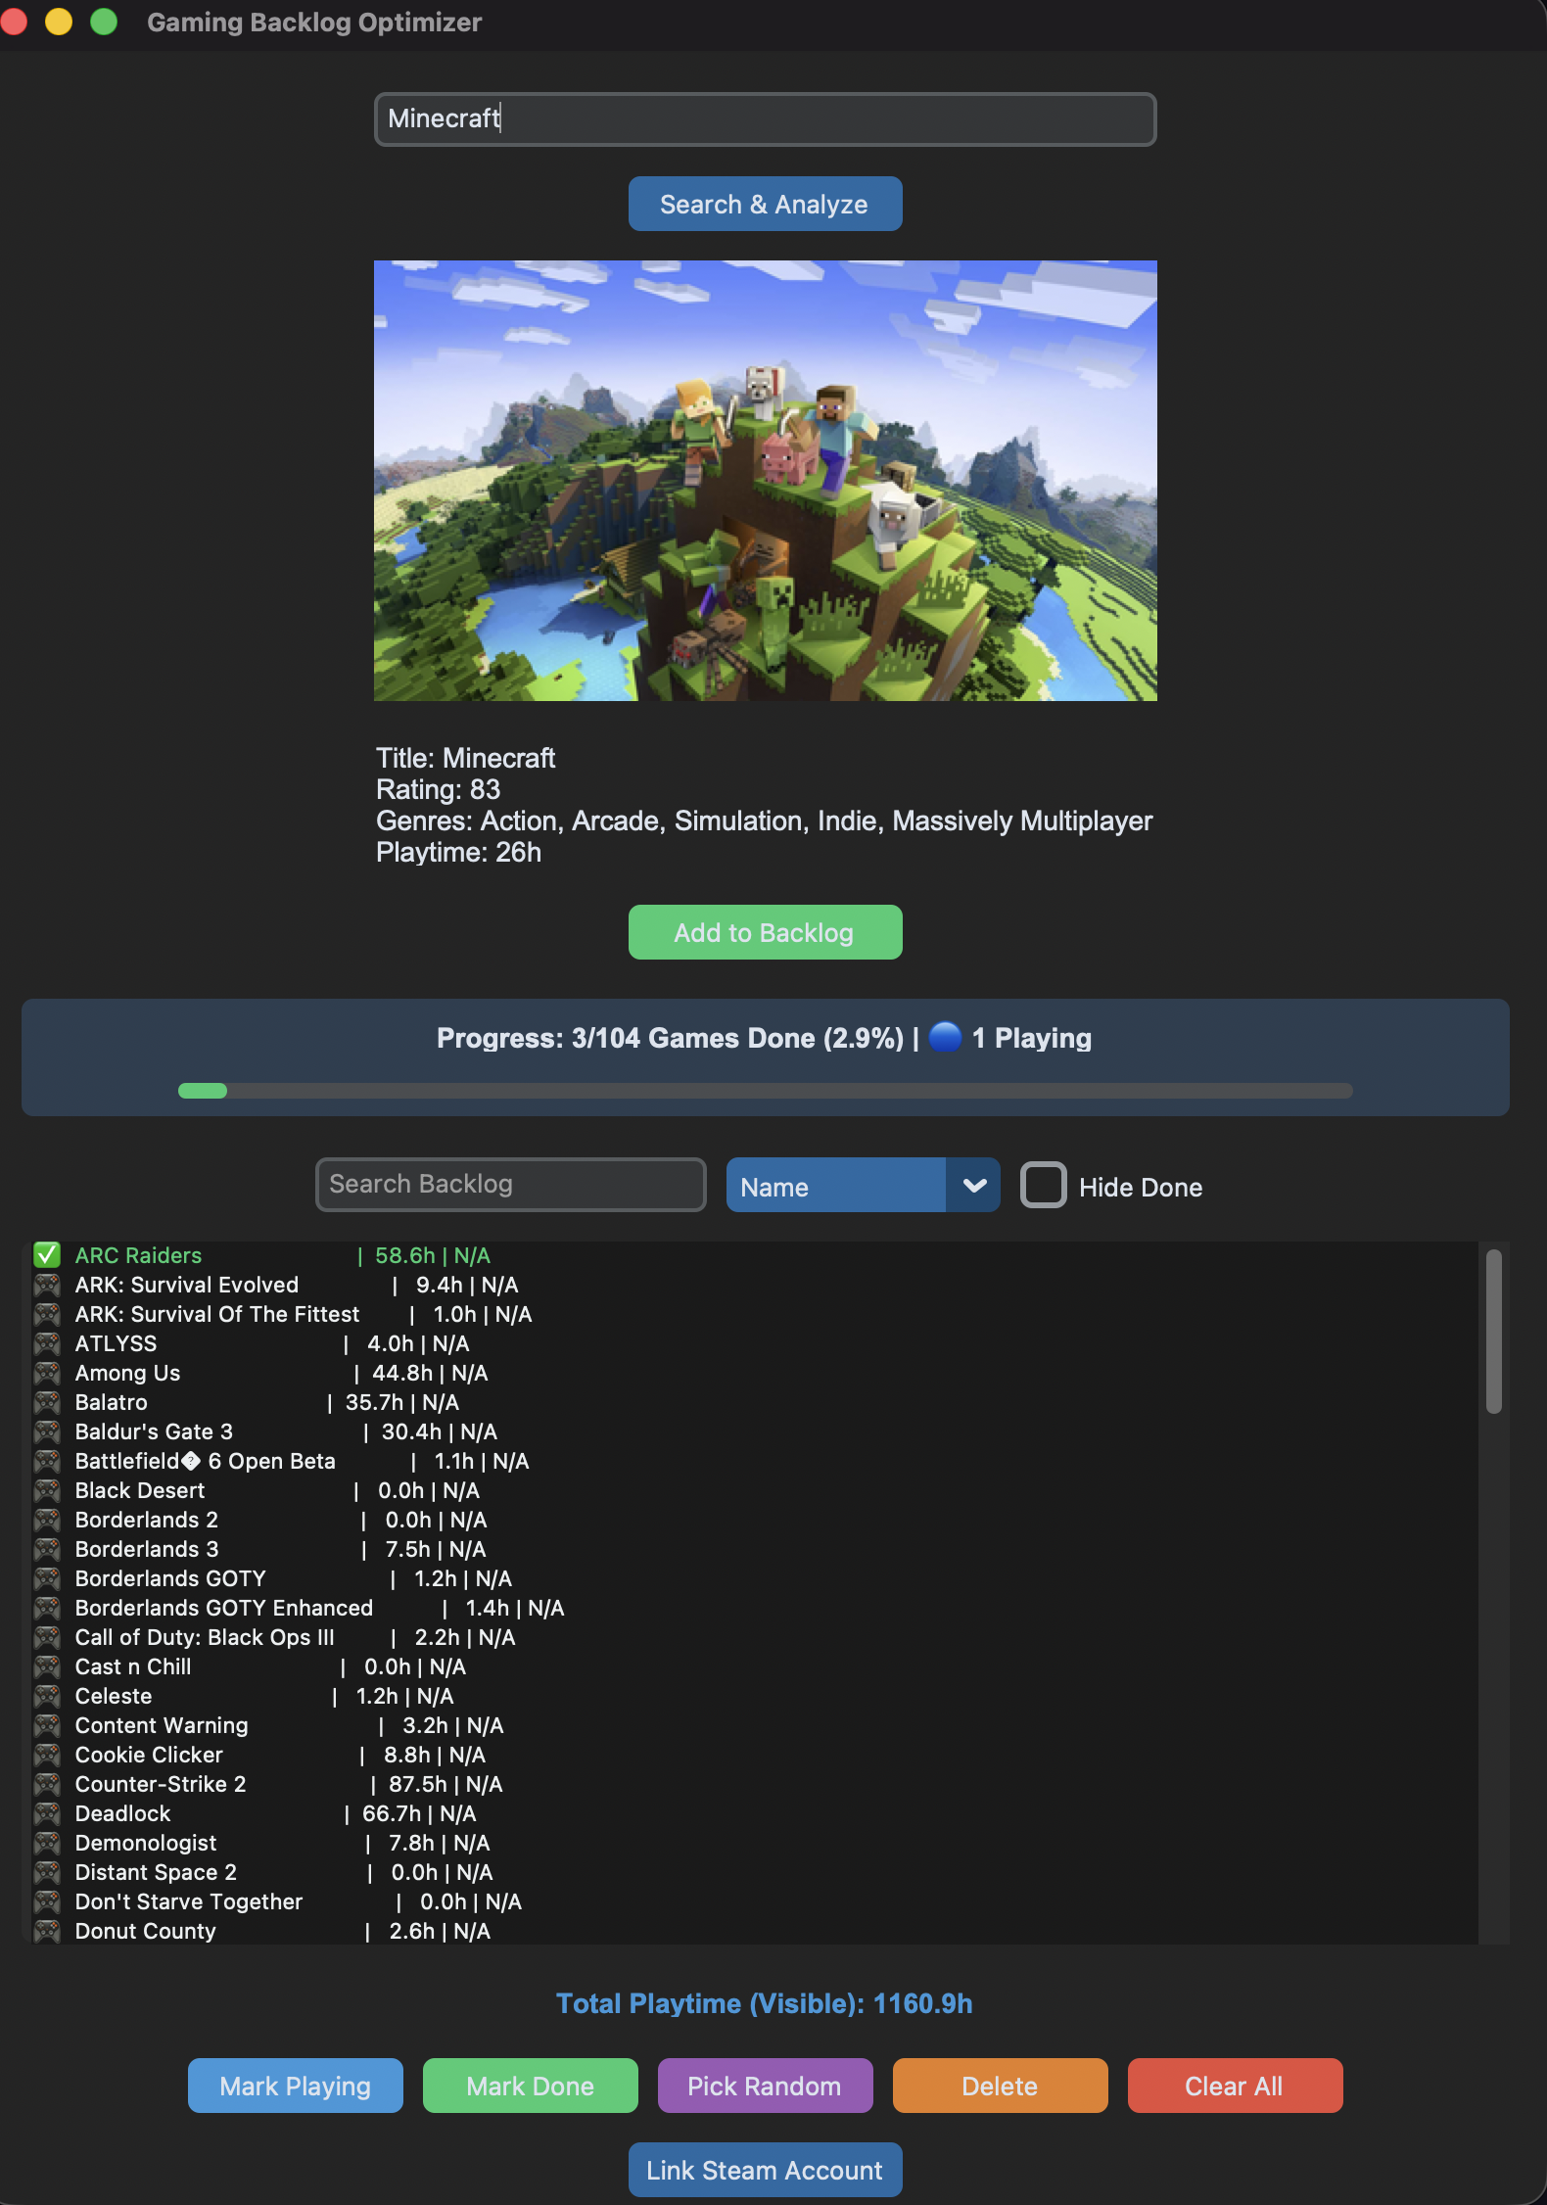Click the controller icon next to Celeste
This screenshot has height=2205, width=1547.
47,1695
